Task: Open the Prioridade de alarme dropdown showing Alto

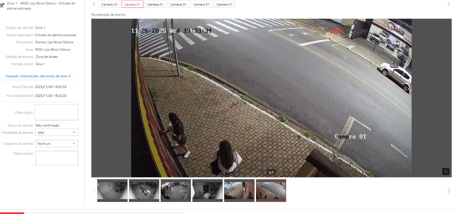Action: click(x=57, y=132)
